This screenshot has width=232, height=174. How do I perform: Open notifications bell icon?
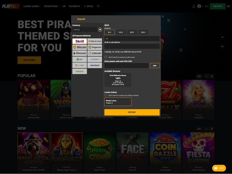[x=194, y=6]
